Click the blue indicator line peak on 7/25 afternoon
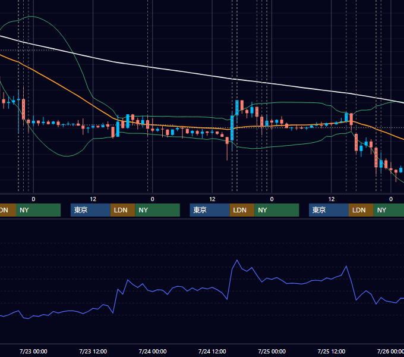This screenshot has height=357, width=404. click(346, 266)
